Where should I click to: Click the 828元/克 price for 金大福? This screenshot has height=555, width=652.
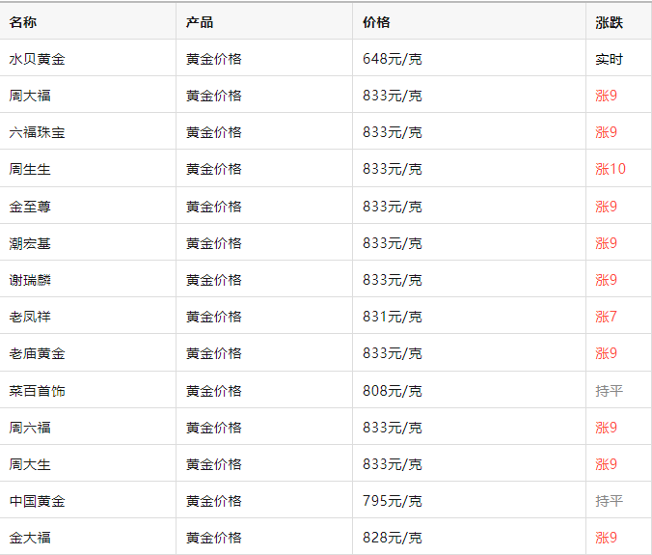392,538
